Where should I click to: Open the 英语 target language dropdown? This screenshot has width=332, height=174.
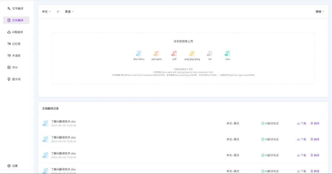click(69, 12)
